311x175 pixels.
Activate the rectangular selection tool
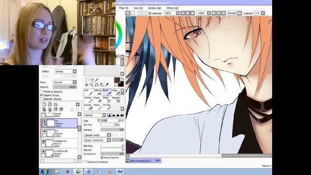coord(86,80)
